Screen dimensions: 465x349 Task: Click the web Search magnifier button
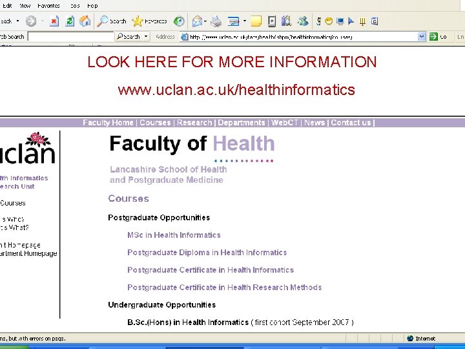tap(128, 36)
